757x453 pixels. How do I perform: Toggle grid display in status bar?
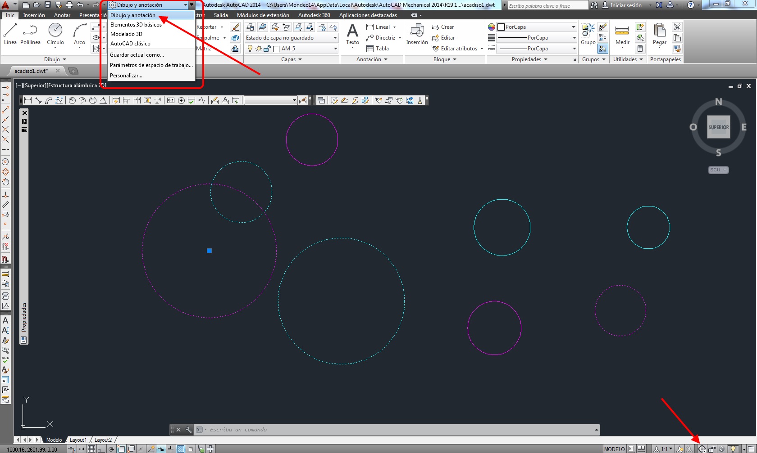(91, 449)
